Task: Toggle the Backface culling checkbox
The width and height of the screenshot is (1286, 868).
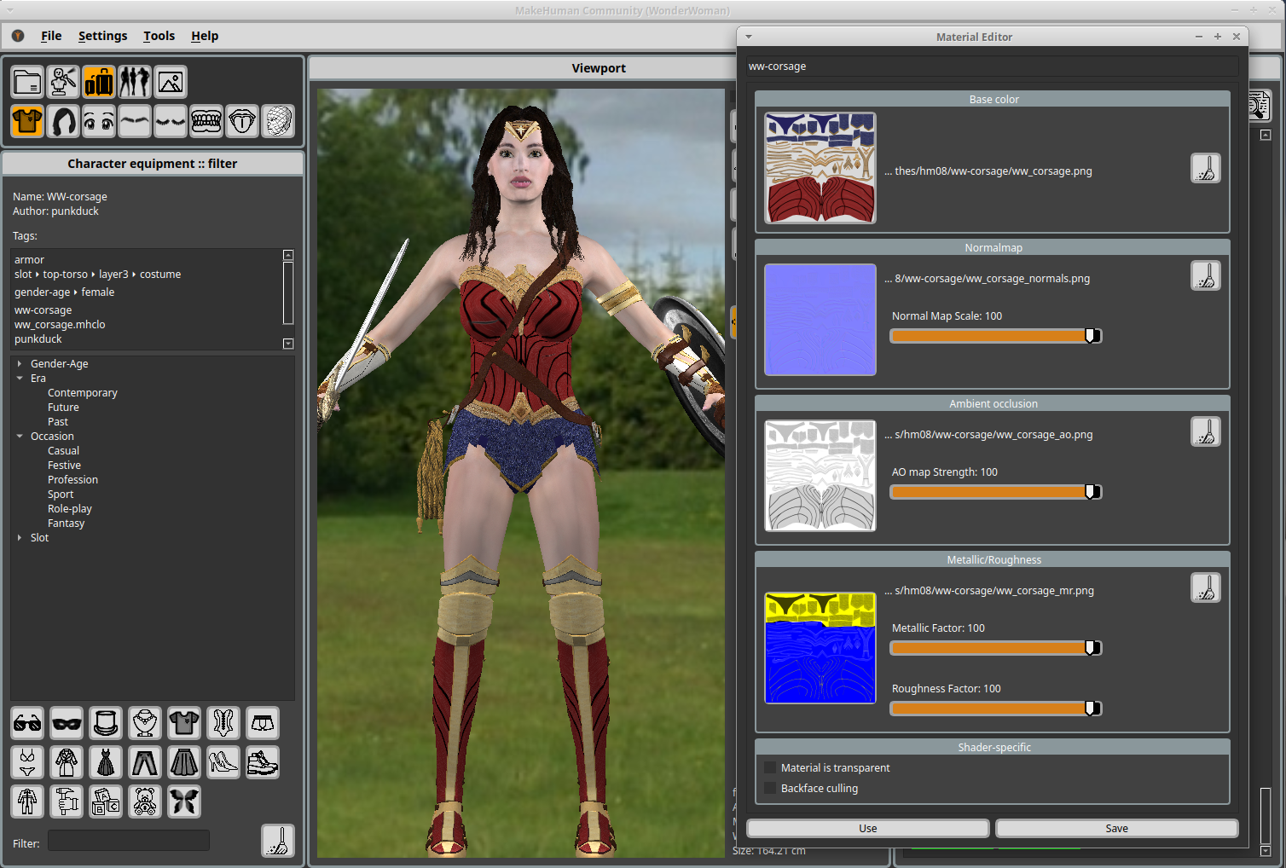Action: tap(770, 789)
